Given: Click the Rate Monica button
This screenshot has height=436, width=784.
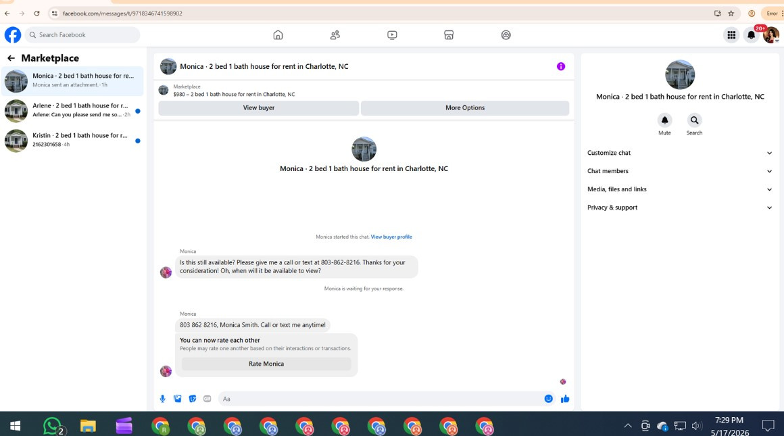Looking at the screenshot, I should 266,364.
